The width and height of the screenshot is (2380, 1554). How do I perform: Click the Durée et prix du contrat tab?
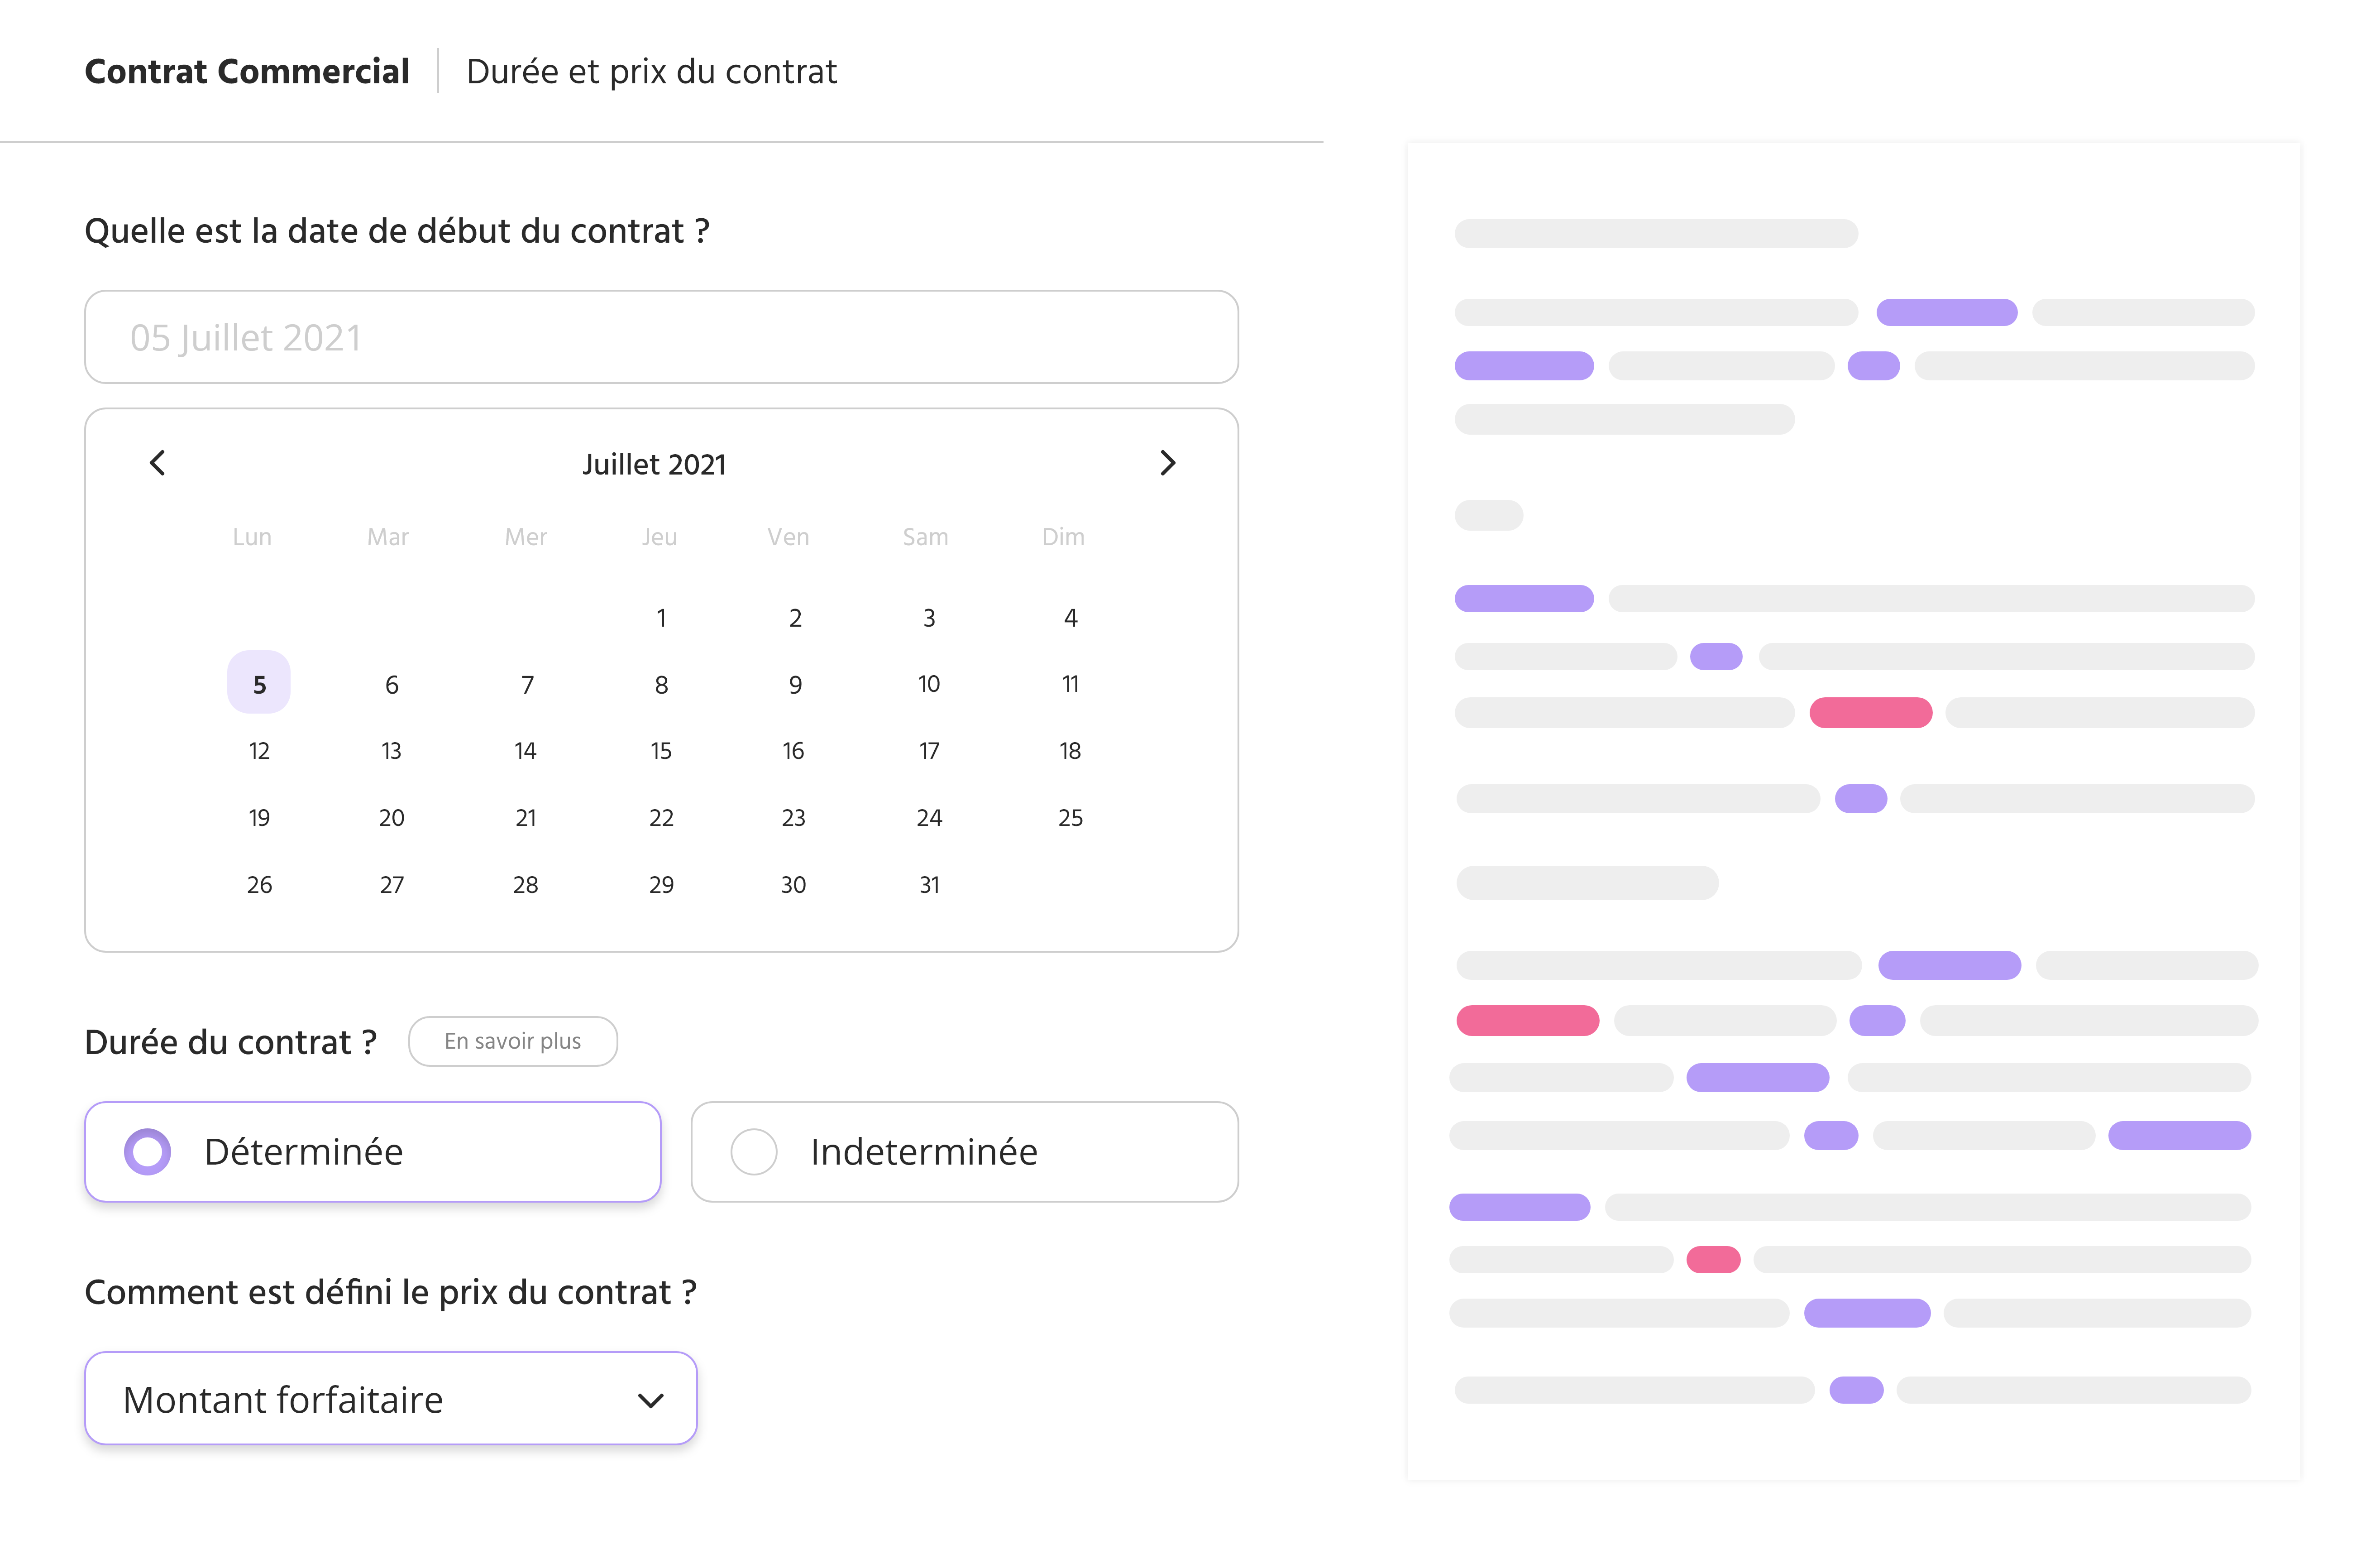(651, 72)
